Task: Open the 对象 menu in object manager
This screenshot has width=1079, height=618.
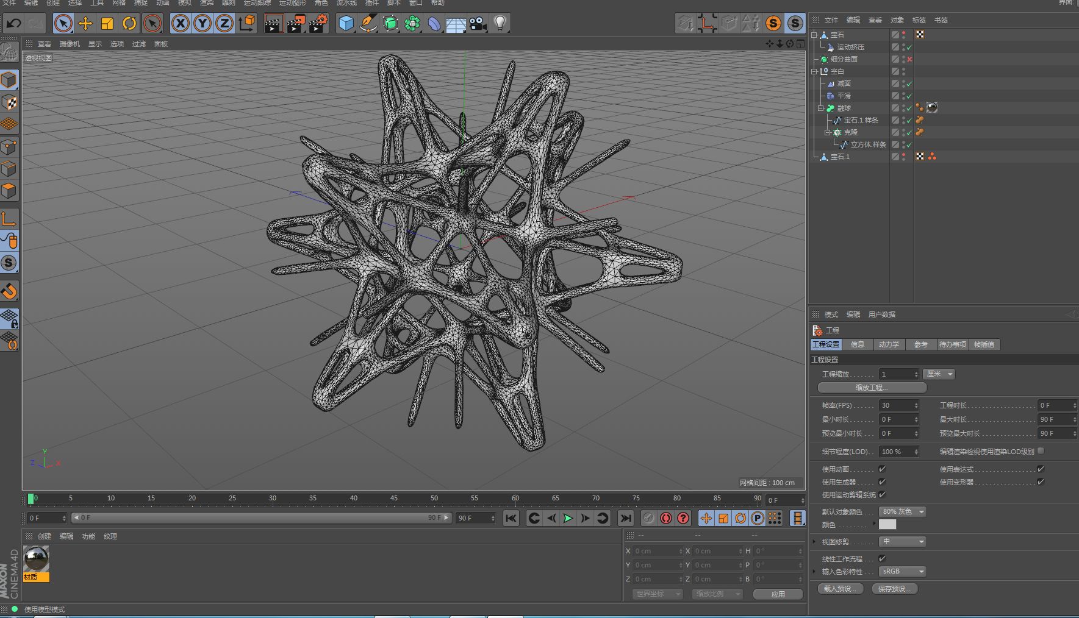Action: click(897, 20)
